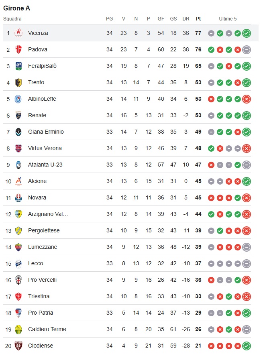This screenshot has width=263, height=358.
Task: Click the Trento team crest
Action: tap(18, 82)
